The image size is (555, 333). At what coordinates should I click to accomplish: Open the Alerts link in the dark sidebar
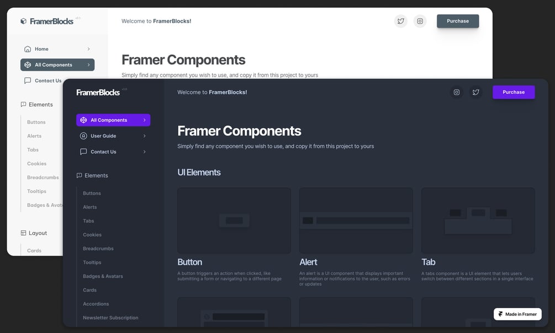[x=89, y=207]
